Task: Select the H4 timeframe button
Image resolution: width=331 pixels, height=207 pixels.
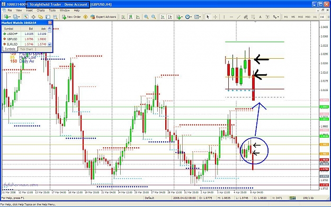Action: (x=322, y=17)
